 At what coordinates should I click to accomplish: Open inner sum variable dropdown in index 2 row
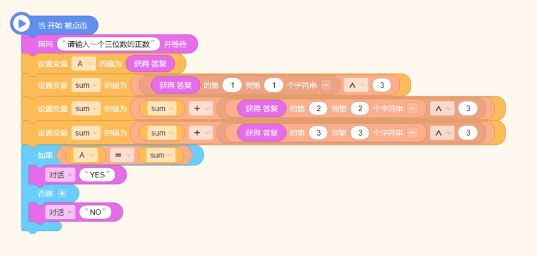162,108
